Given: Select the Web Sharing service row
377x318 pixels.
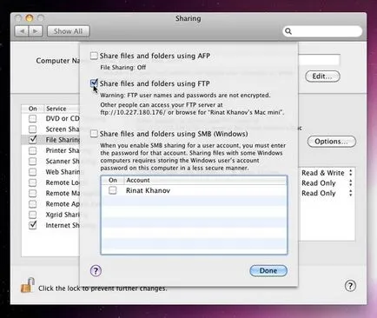Looking at the screenshot, I should tap(50, 172).
